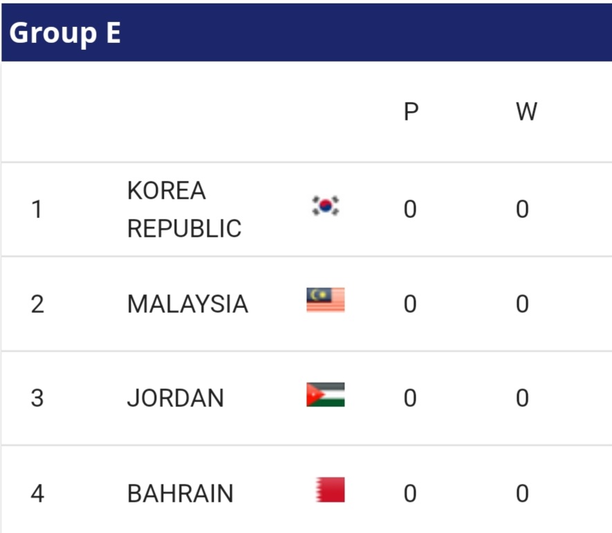Click Korea Republic's played matches value
This screenshot has height=533, width=612.
coord(410,209)
